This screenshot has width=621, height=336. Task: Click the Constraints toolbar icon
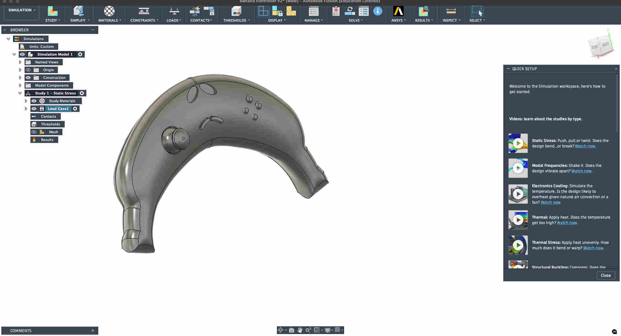click(x=144, y=11)
